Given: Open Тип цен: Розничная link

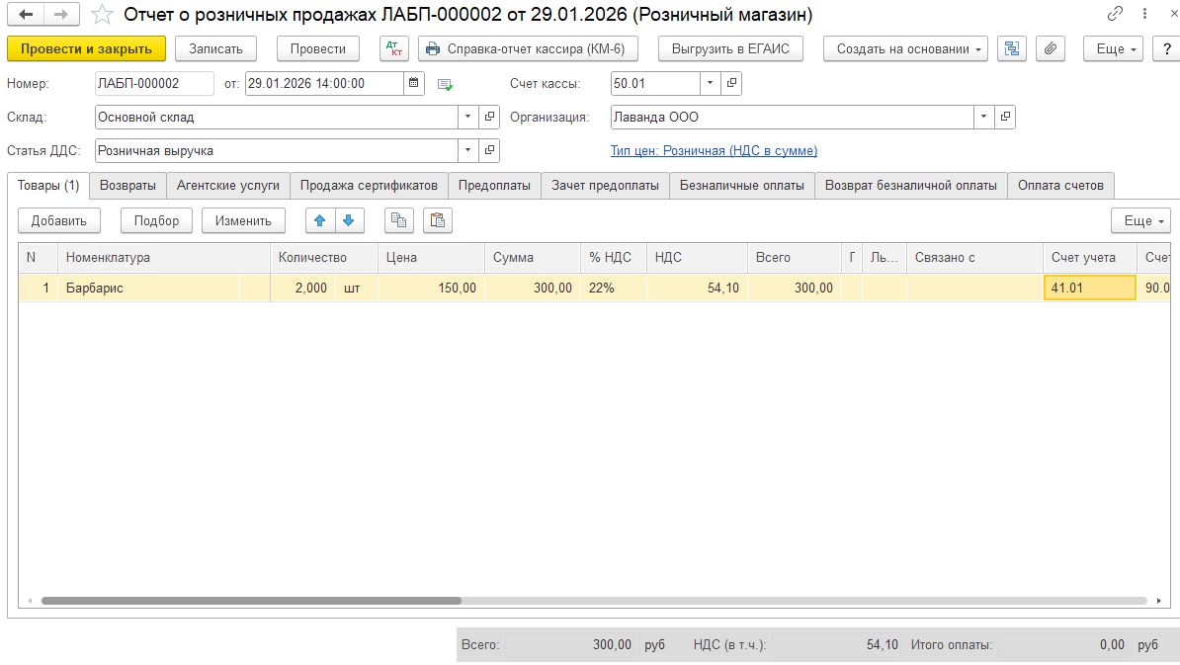Looking at the screenshot, I should pos(714,151).
